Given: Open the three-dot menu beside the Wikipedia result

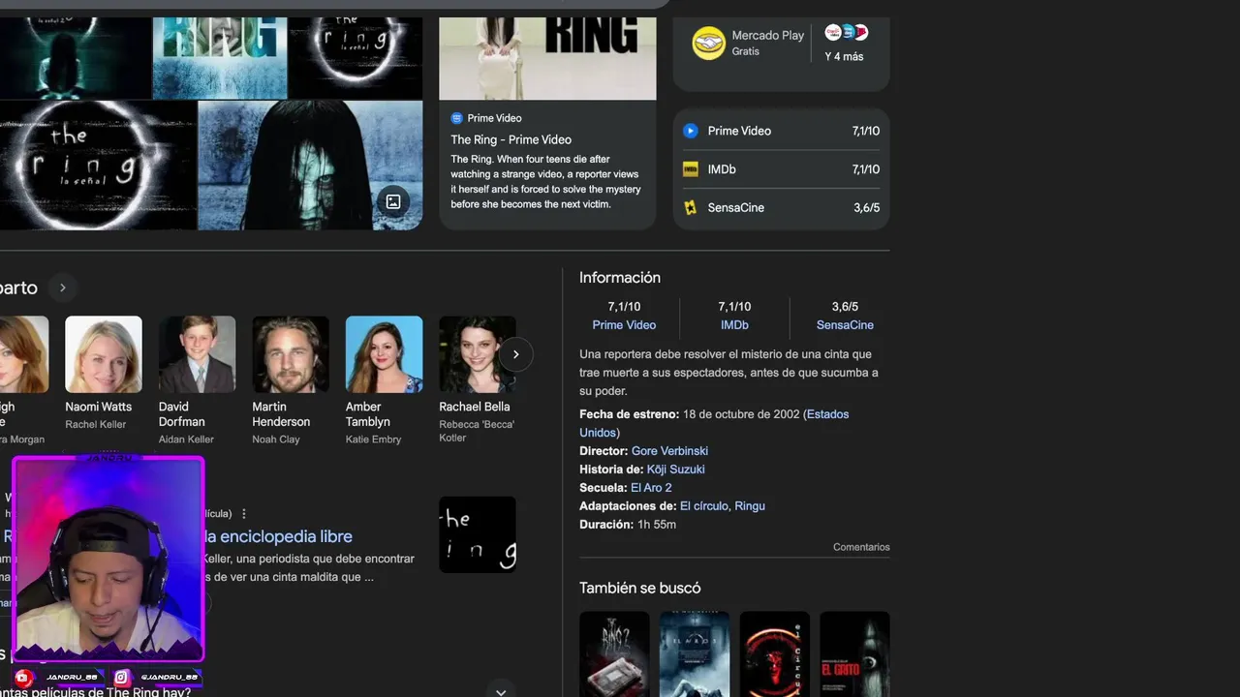Looking at the screenshot, I should click(244, 514).
